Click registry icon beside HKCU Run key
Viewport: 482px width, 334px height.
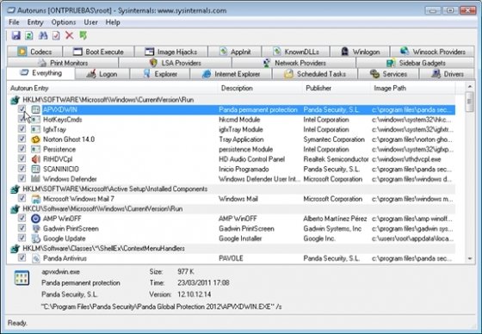coord(15,209)
